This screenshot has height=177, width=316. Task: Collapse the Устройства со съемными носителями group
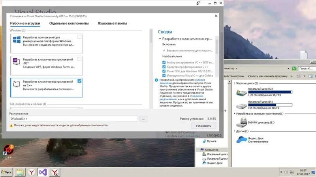[x=234, y=114]
